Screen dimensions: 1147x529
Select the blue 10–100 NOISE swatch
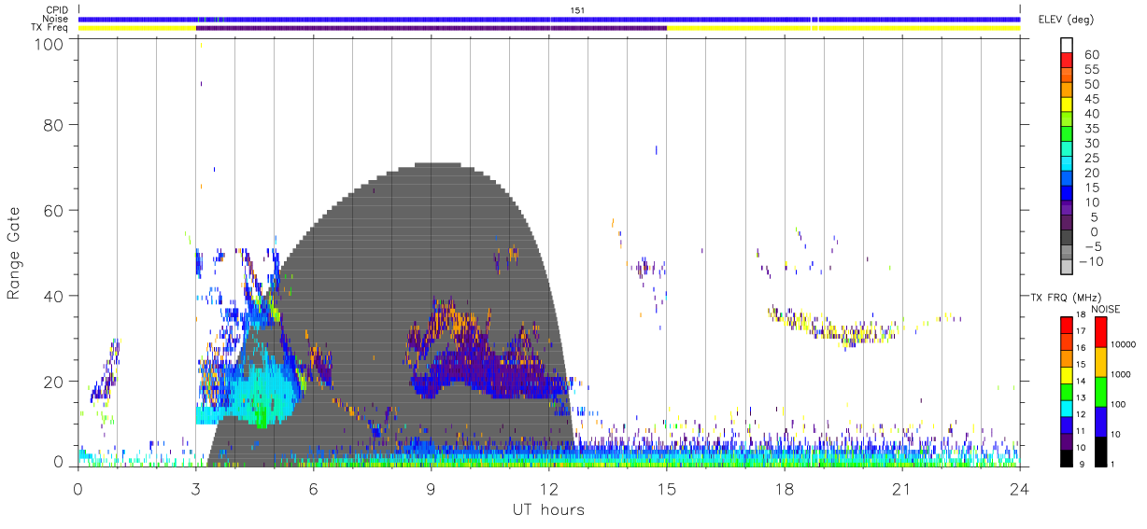1100,421
